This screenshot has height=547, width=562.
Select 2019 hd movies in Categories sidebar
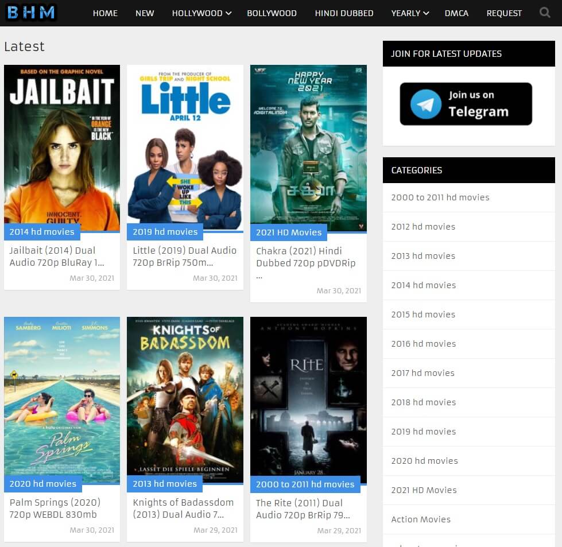[423, 432]
